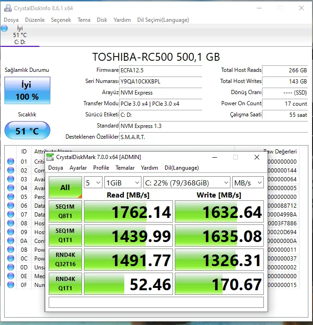Open the test count dropdown showing 5
The height and width of the screenshot is (325, 313).
[x=93, y=182]
